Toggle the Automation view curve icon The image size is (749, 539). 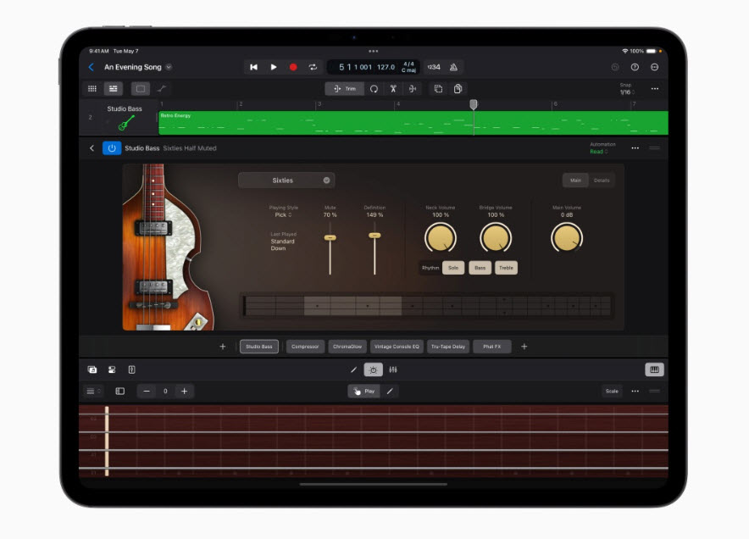[x=162, y=88]
